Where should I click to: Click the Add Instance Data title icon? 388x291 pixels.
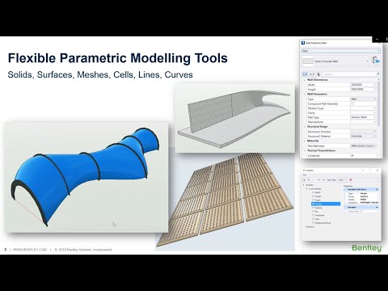303,43
